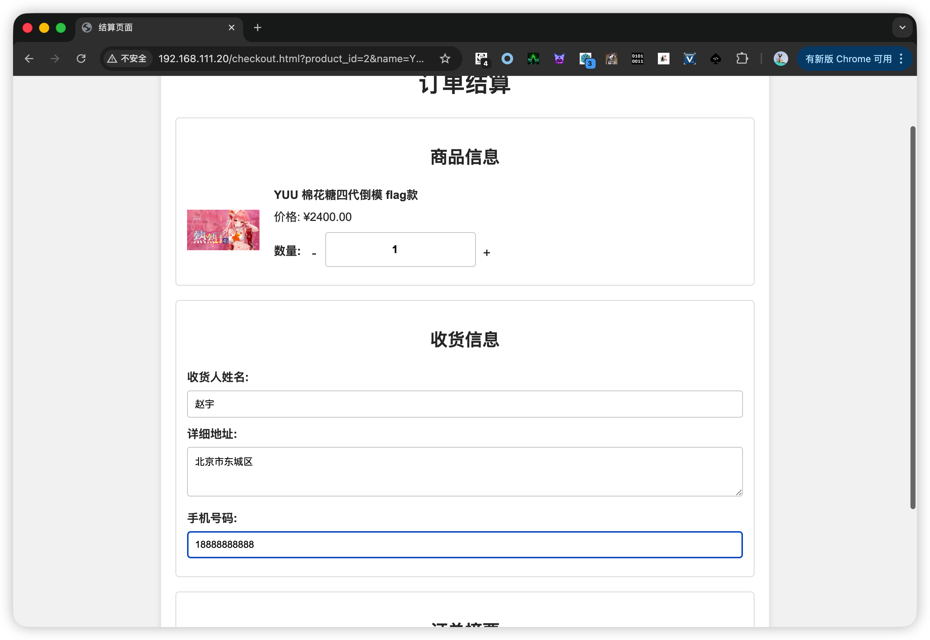Open the binary 0101 extension

637,59
